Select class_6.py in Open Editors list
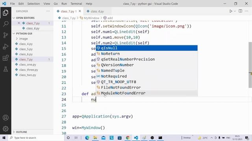 33,28
